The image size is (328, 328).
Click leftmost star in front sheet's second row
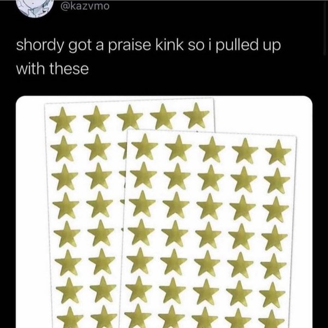click(143, 176)
